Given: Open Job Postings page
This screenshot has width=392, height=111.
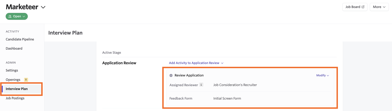Looking at the screenshot, I should point(15,98).
